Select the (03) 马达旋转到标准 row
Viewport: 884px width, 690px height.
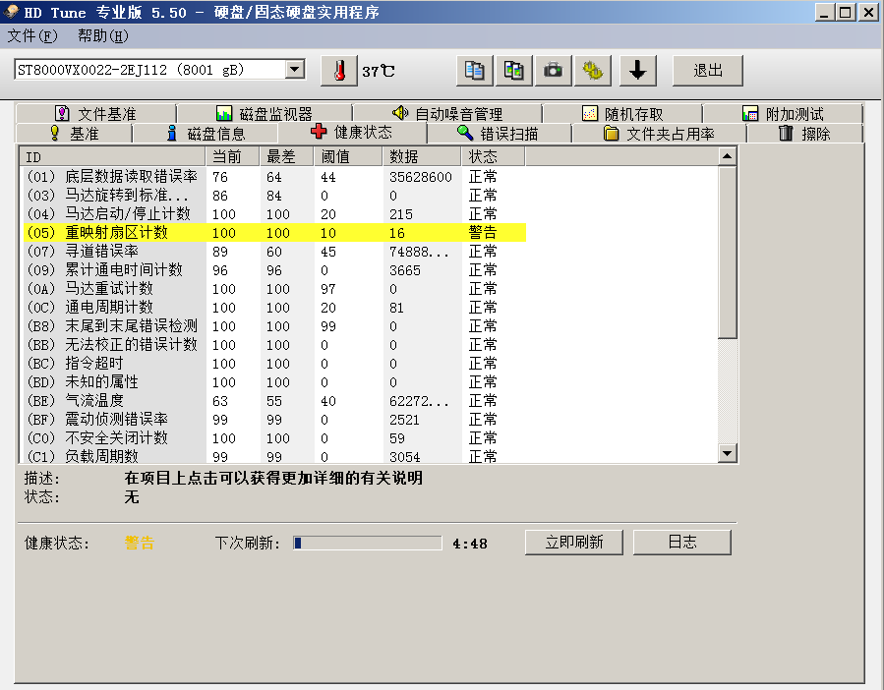[274, 196]
